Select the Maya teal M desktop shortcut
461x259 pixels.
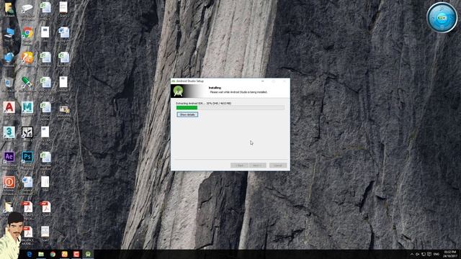[x=27, y=107]
